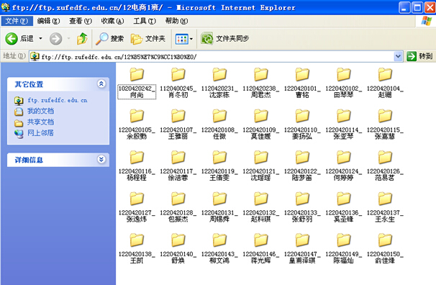Viewport: 436px width, 285px height.
Task: Open the address bar dropdown list
Action: pyautogui.click(x=398, y=56)
